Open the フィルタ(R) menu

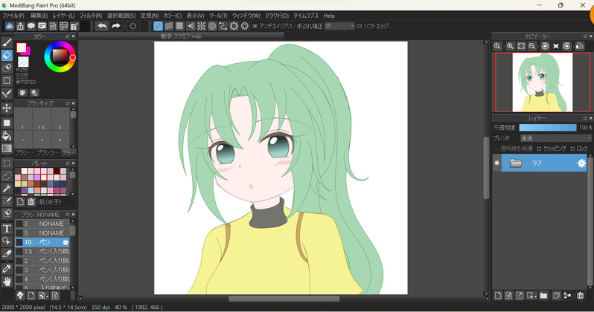pos(90,15)
